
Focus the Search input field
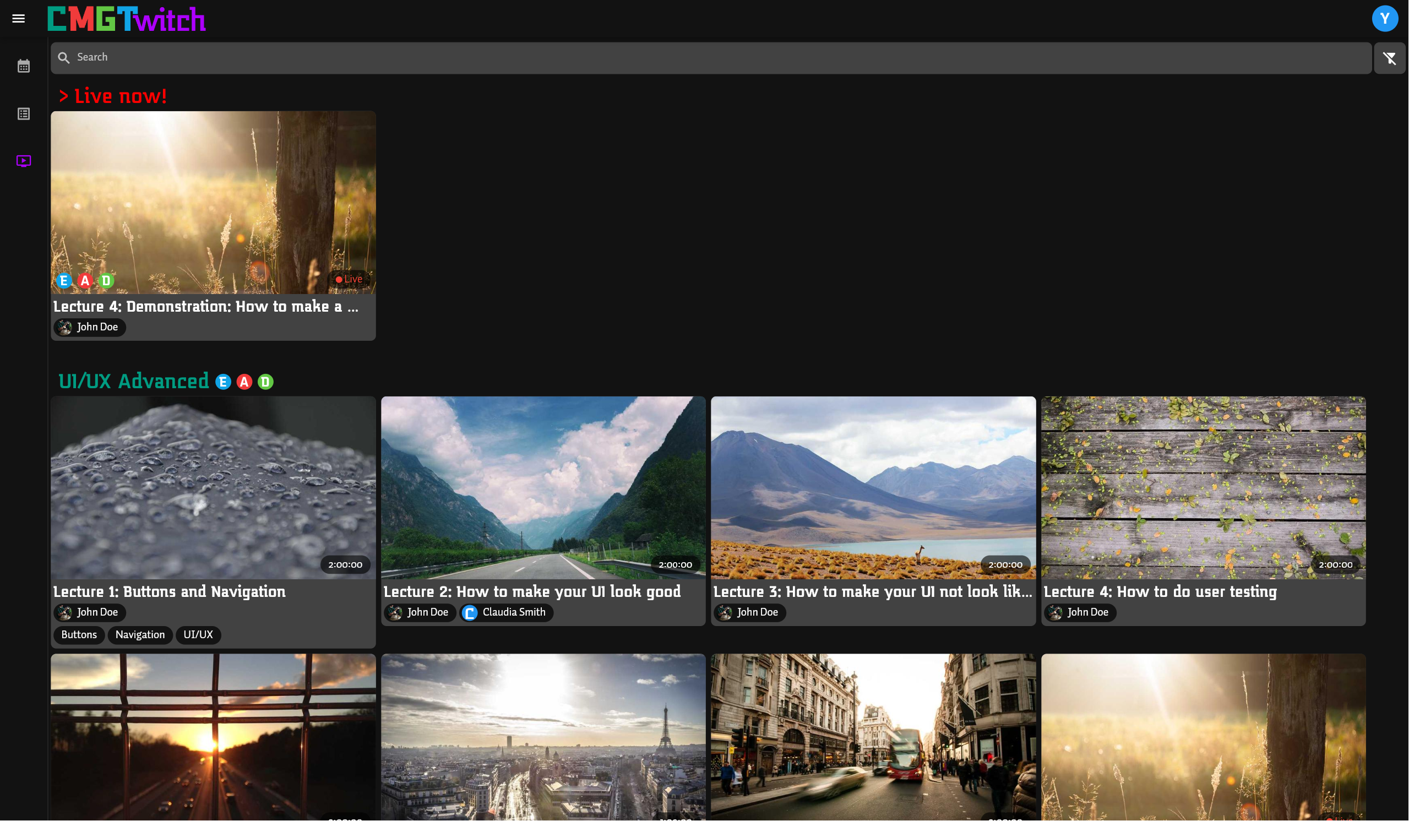click(710, 58)
